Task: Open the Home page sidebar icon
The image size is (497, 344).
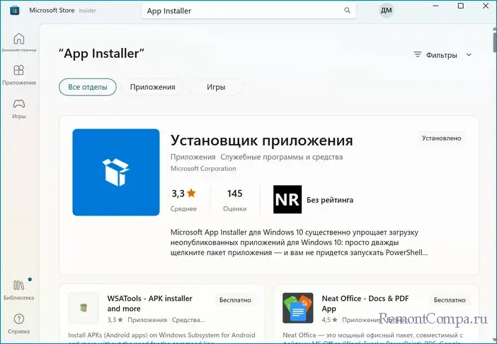Action: click(x=18, y=39)
